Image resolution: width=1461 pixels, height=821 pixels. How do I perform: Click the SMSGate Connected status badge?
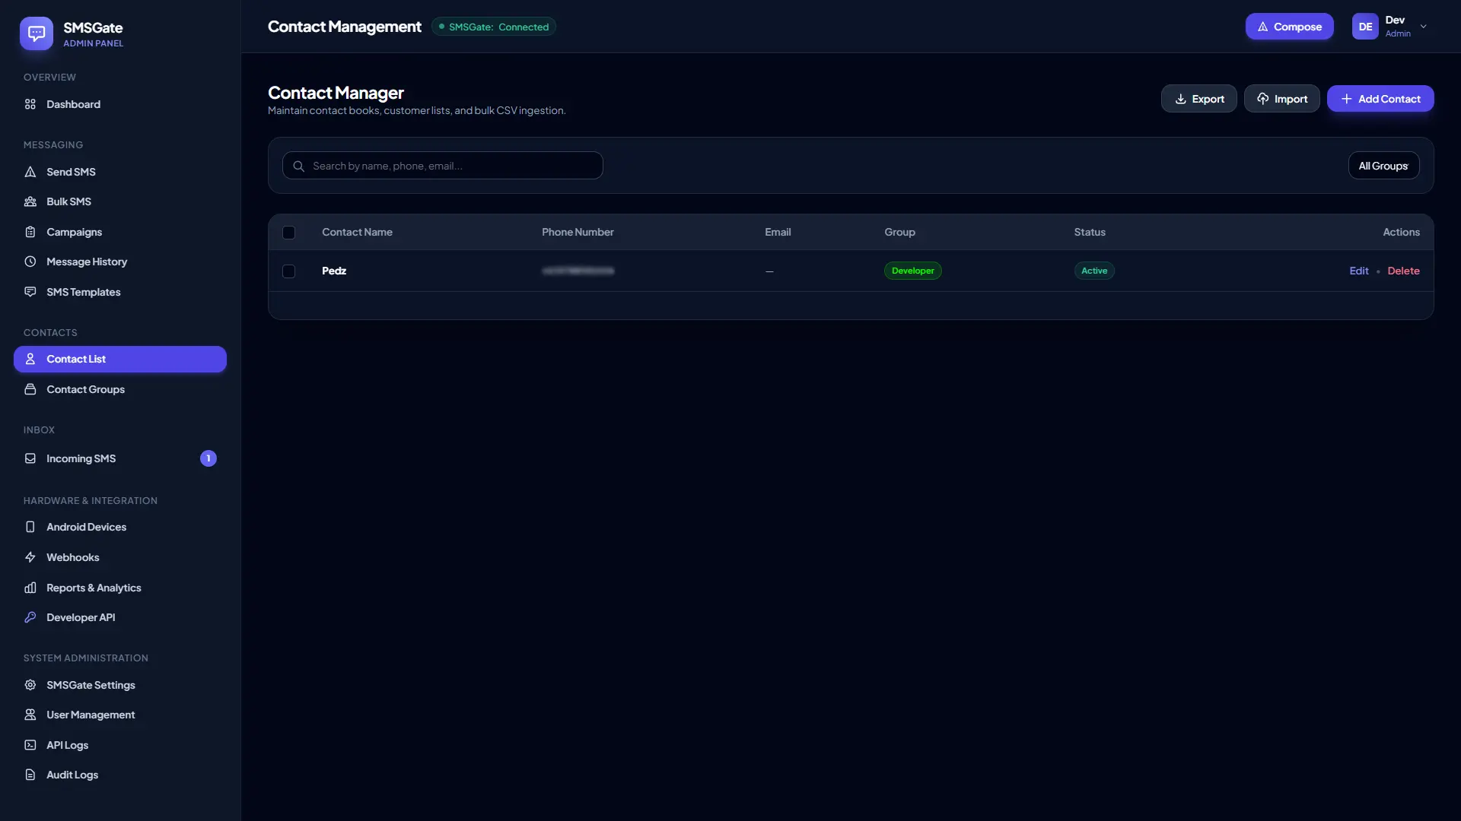pyautogui.click(x=493, y=27)
